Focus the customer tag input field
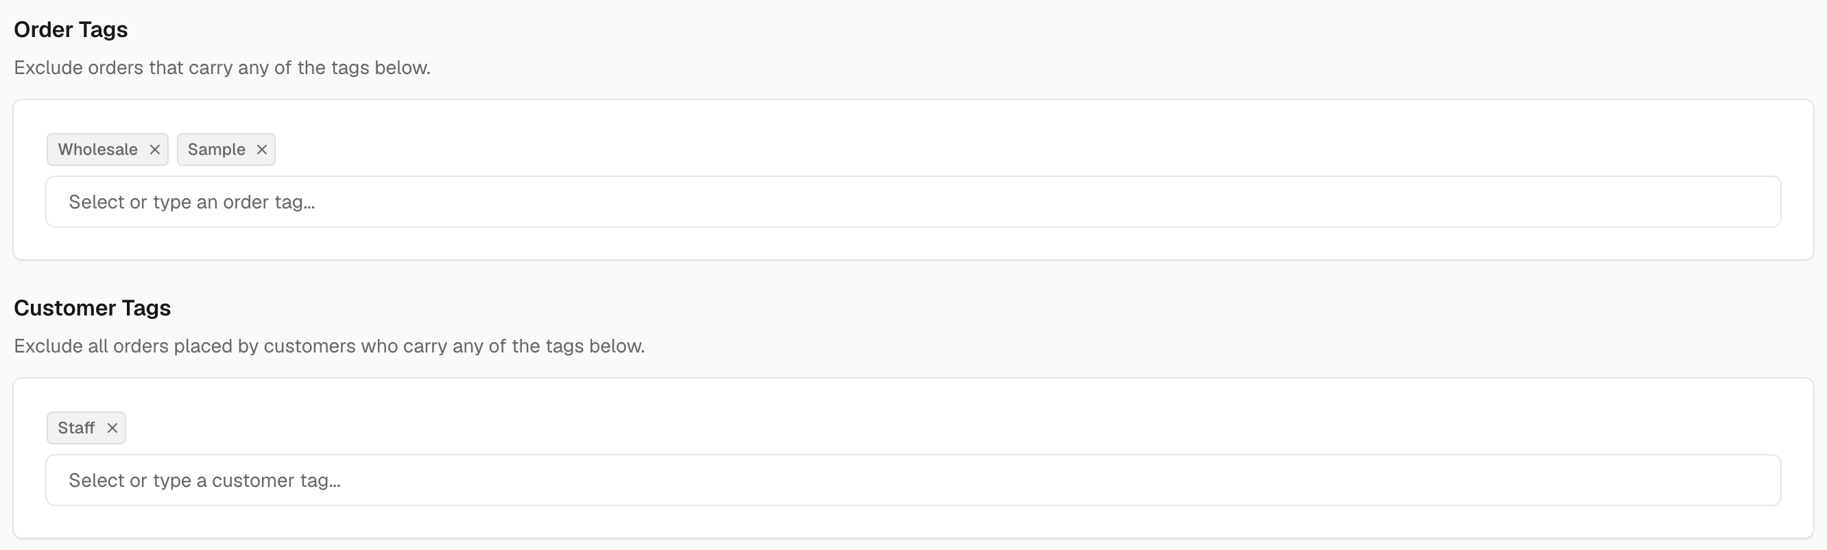Viewport: 1827px width, 550px height. 913,481
